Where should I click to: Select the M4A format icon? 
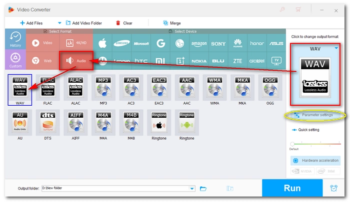coord(103,123)
